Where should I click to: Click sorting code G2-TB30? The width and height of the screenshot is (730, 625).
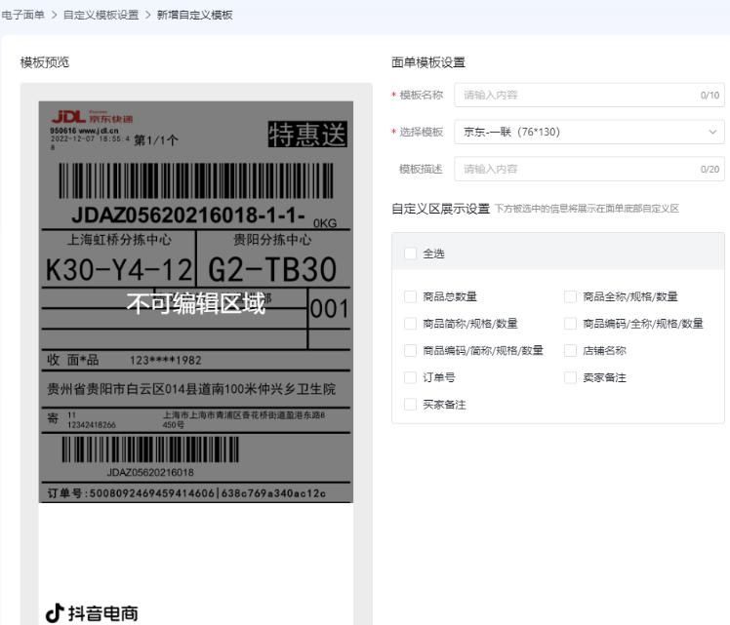click(272, 270)
